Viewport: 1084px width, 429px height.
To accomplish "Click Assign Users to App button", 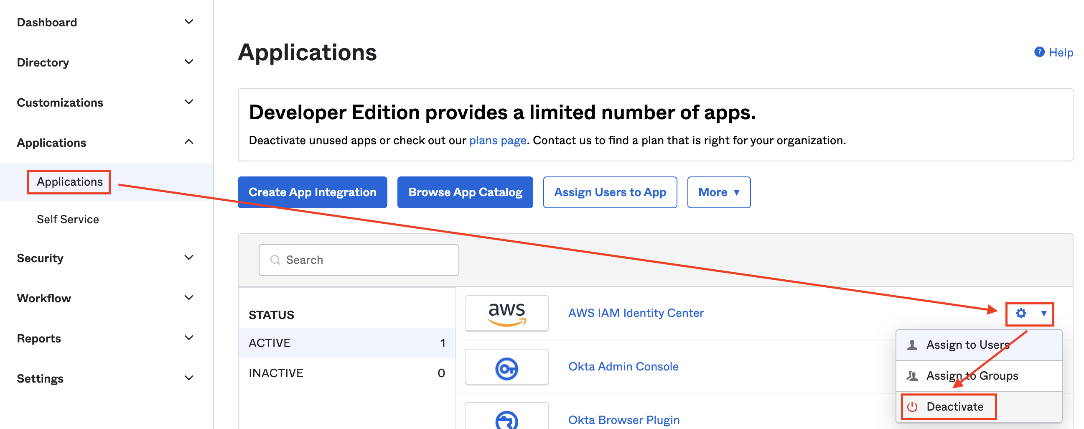I will coord(610,192).
